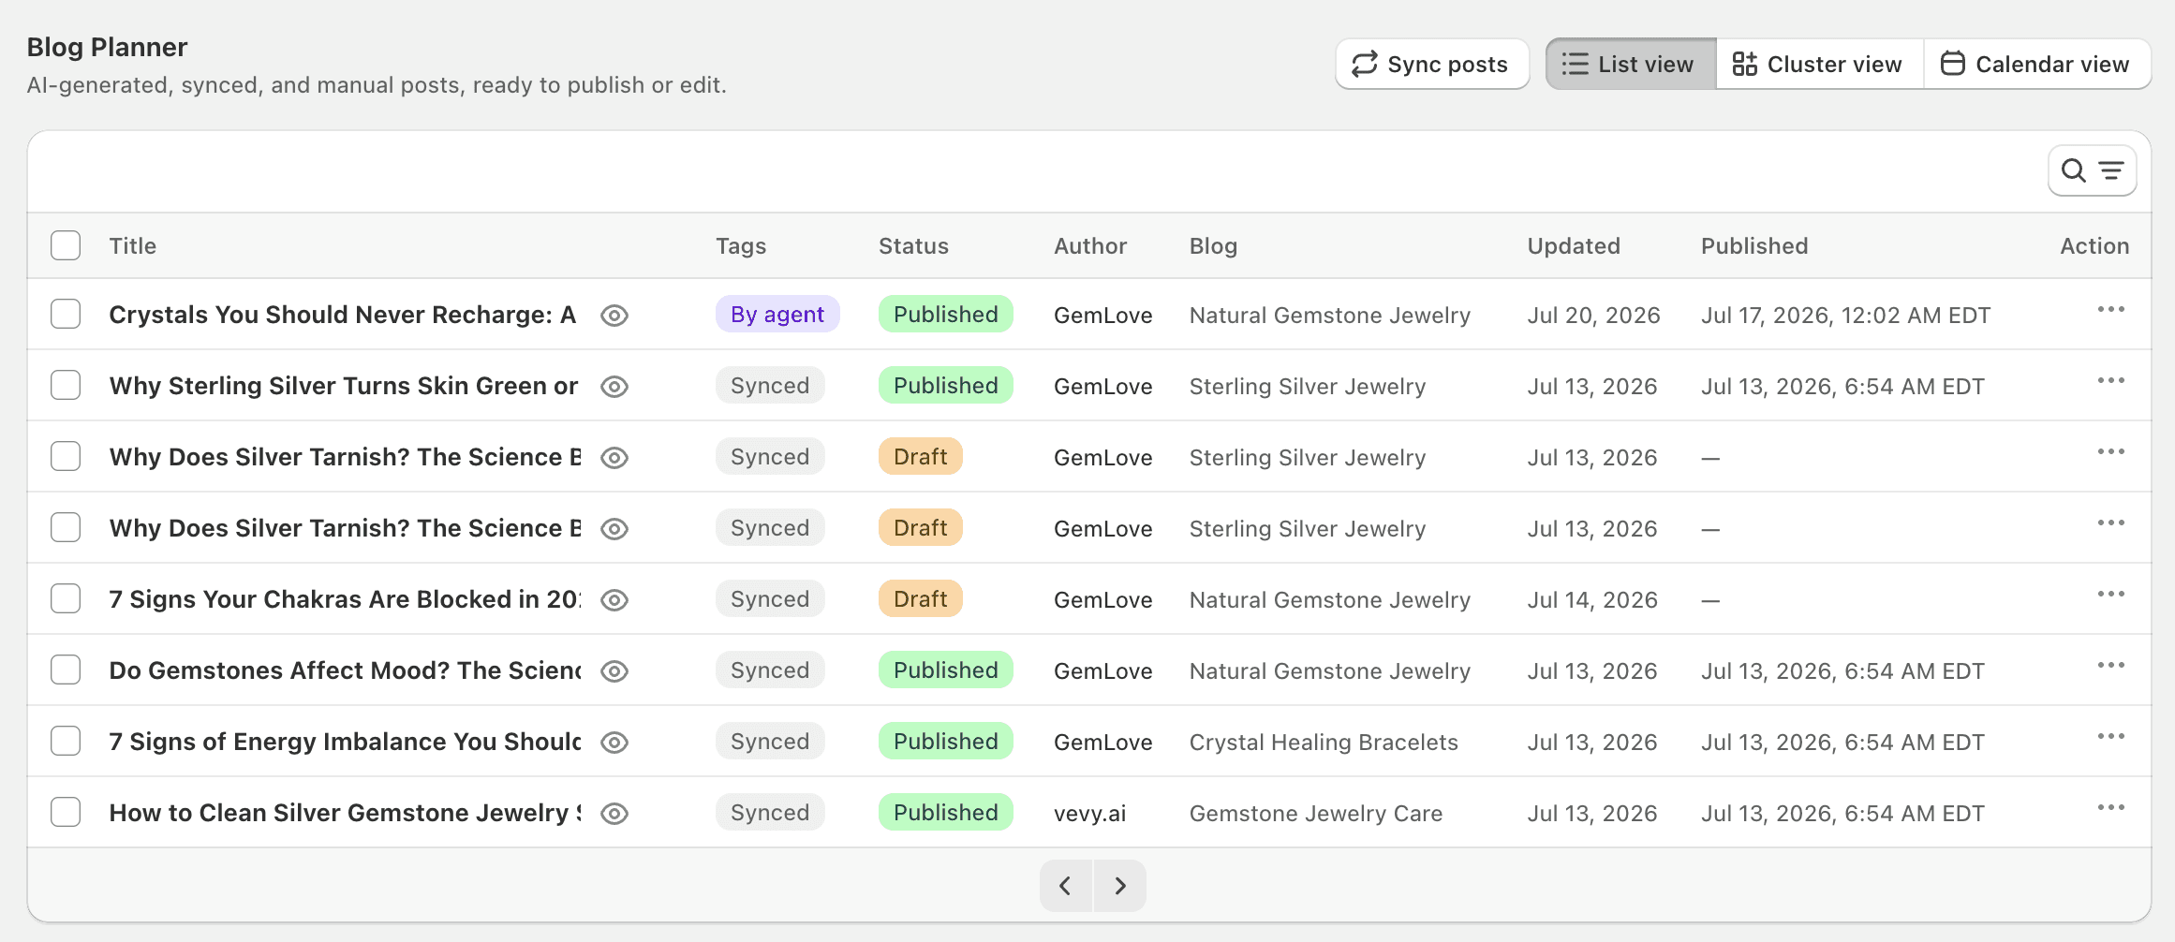Screen dimensions: 2175x942
Task: Click 'Crystal Healing Bracelets' blog cell
Action: pos(1324,743)
